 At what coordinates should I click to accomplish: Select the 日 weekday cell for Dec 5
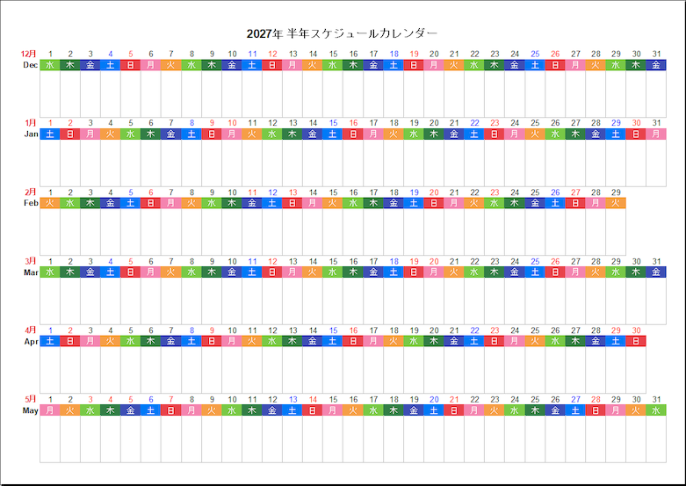pyautogui.click(x=130, y=65)
